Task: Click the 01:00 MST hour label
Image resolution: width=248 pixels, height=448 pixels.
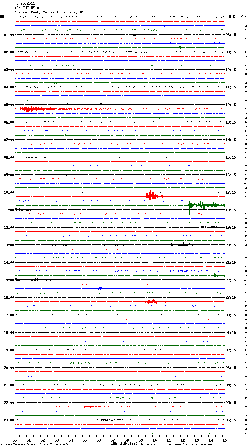Action: 9,35
